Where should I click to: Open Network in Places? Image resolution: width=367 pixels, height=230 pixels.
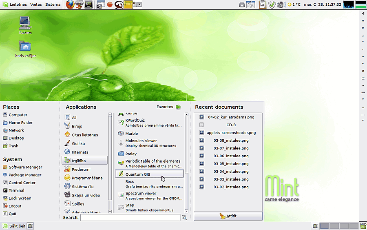(x=13, y=130)
